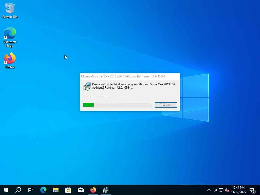This screenshot has width=260, height=195.
Task: Open taskbar Search
Action: click(x=18, y=190)
